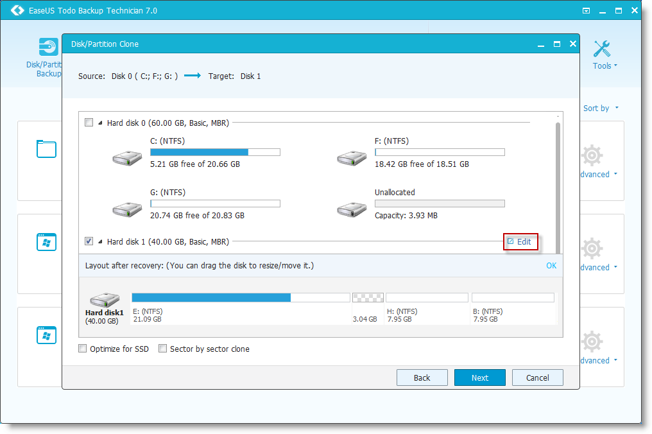This screenshot has height=434, width=652.
Task: Click the Disk/Partition Backup icon in main window
Action: (x=48, y=47)
